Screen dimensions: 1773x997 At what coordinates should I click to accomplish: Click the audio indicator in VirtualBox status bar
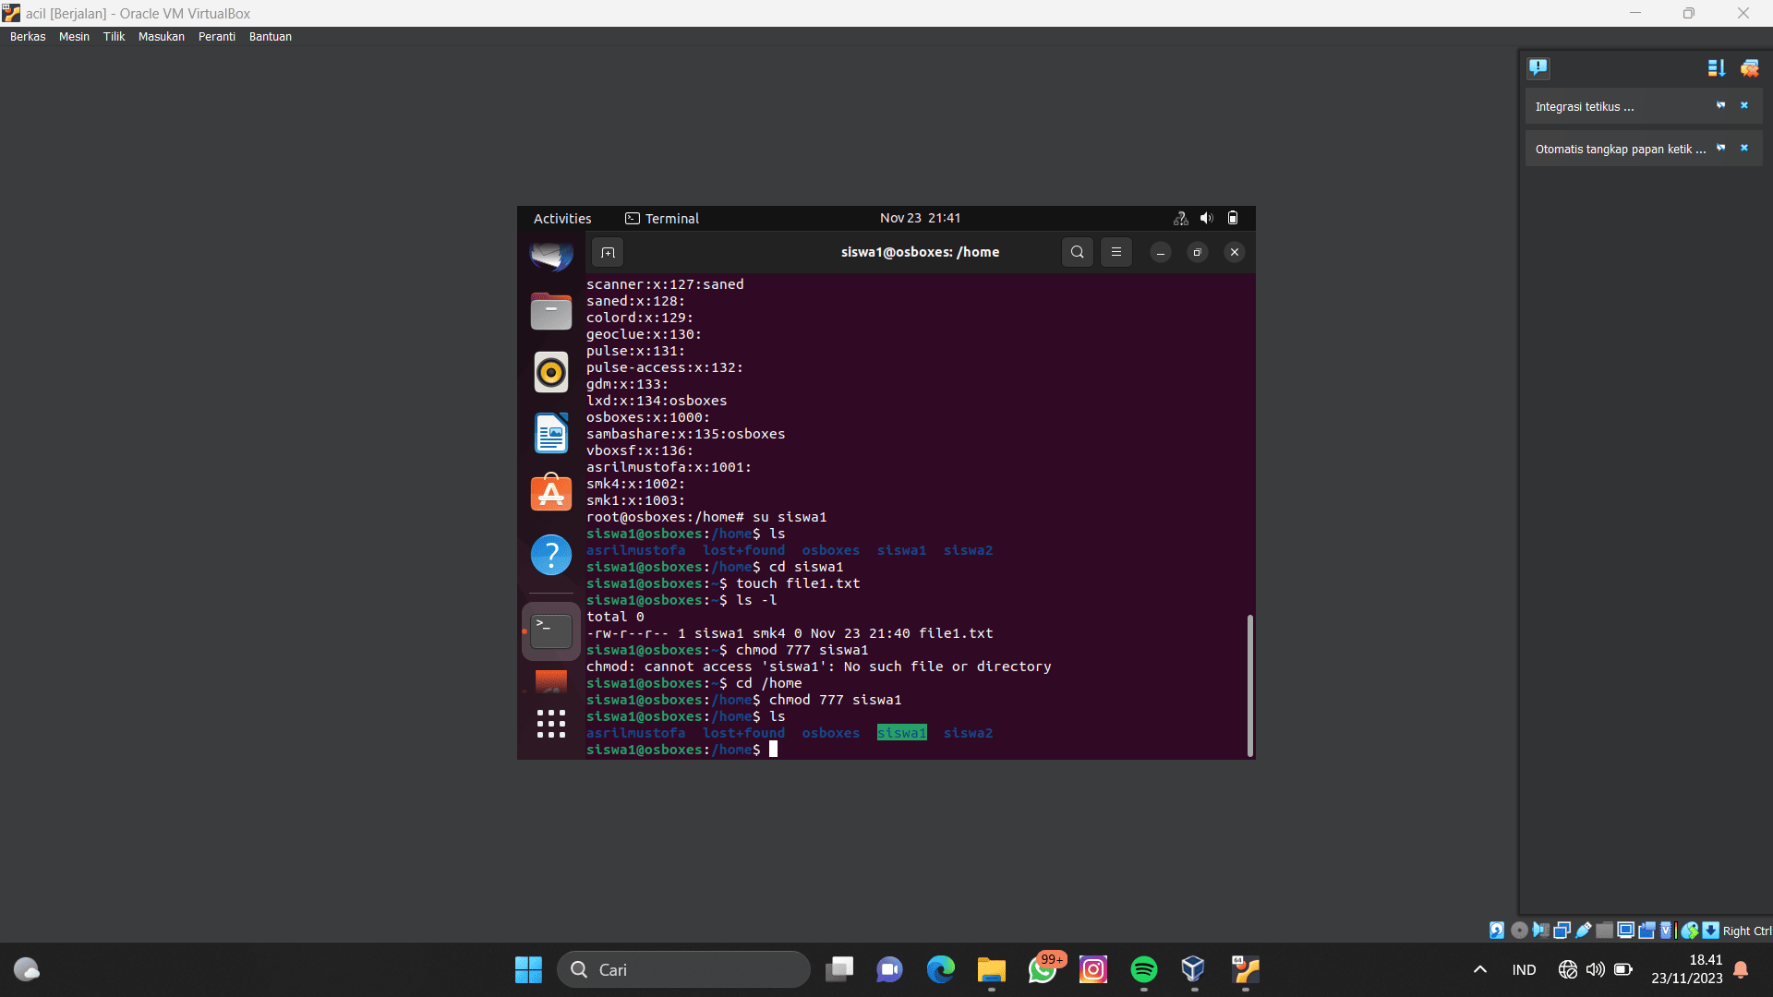coord(1540,931)
